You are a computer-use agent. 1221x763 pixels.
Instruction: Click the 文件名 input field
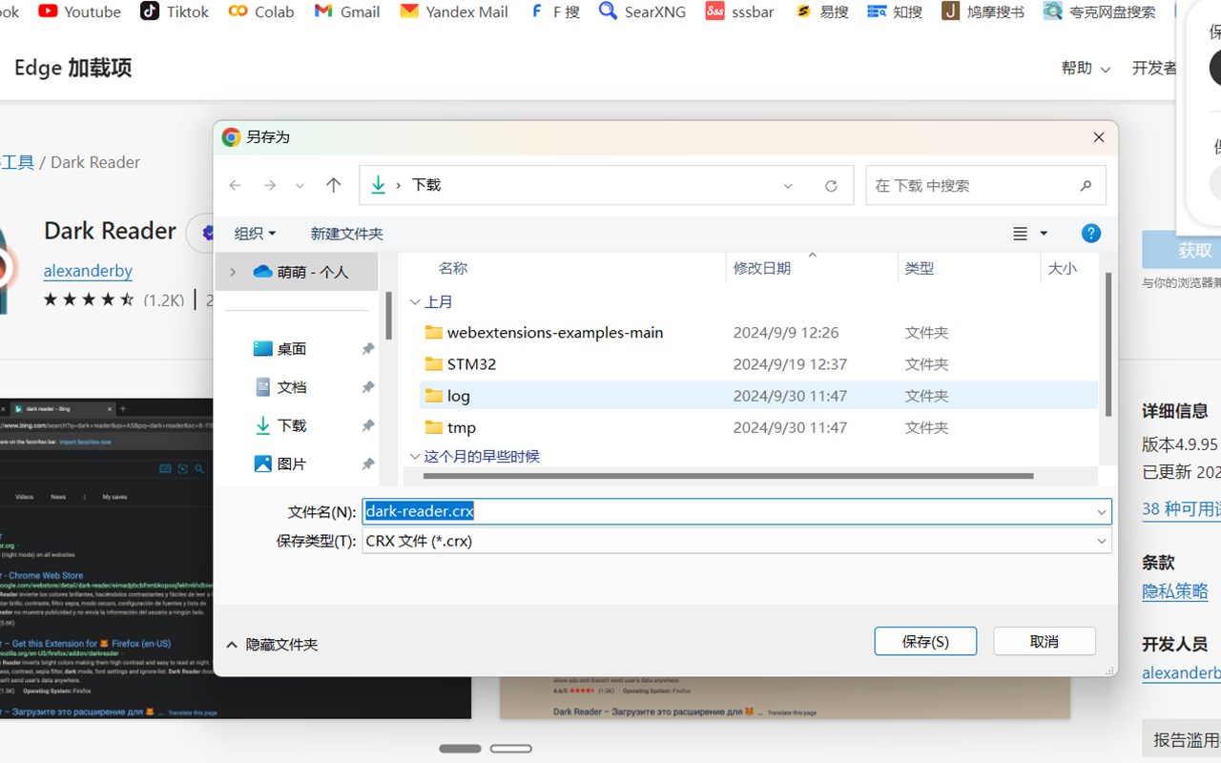[736, 511]
